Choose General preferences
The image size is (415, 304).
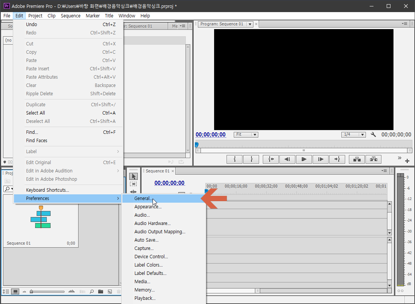click(x=164, y=198)
